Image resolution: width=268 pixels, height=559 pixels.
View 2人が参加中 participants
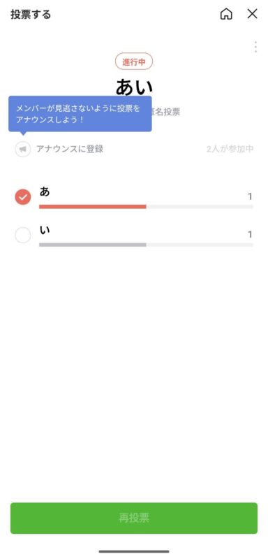[230, 149]
